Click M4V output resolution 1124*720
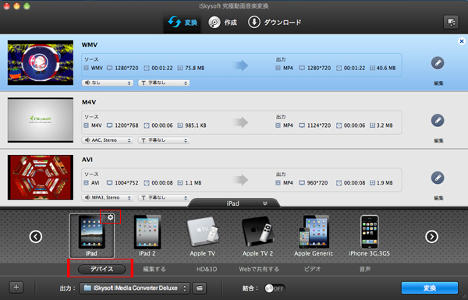Screen dimensions: 468x300 pyautogui.click(x=319, y=125)
